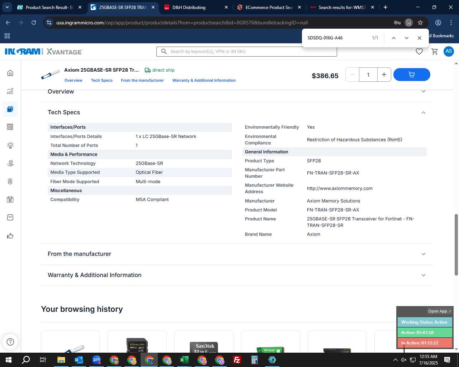The image size is (459, 367).
Task: Open the calendar sidebar icon
Action: tap(10, 200)
